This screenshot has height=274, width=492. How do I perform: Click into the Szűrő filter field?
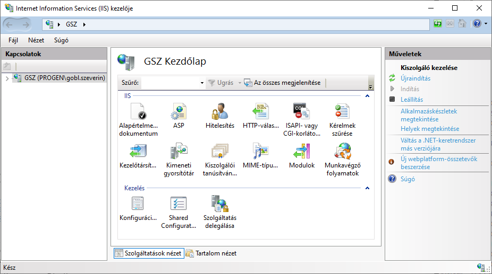pos(171,83)
